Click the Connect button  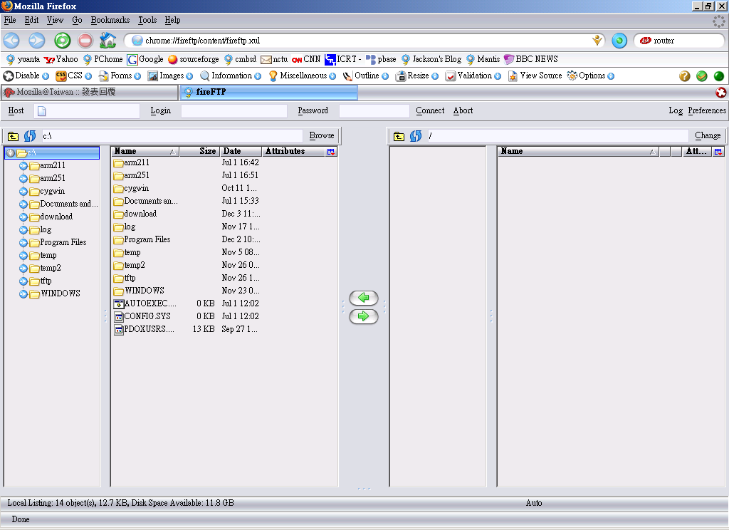click(x=430, y=110)
